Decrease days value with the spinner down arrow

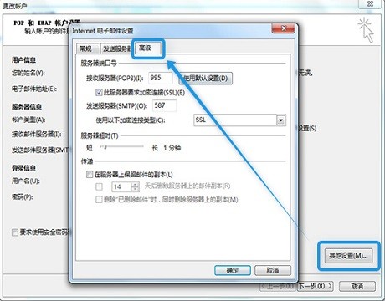[x=135, y=189]
